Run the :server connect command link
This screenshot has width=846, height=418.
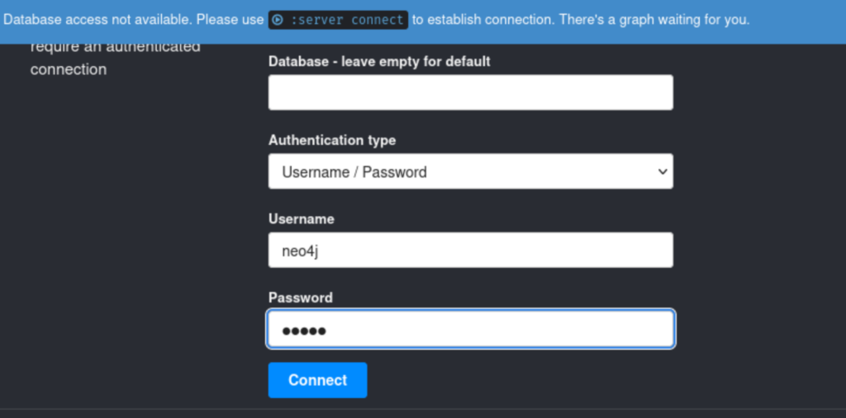pyautogui.click(x=338, y=20)
